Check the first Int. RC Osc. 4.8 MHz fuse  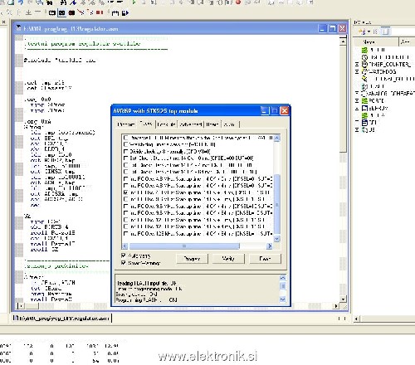point(126,178)
